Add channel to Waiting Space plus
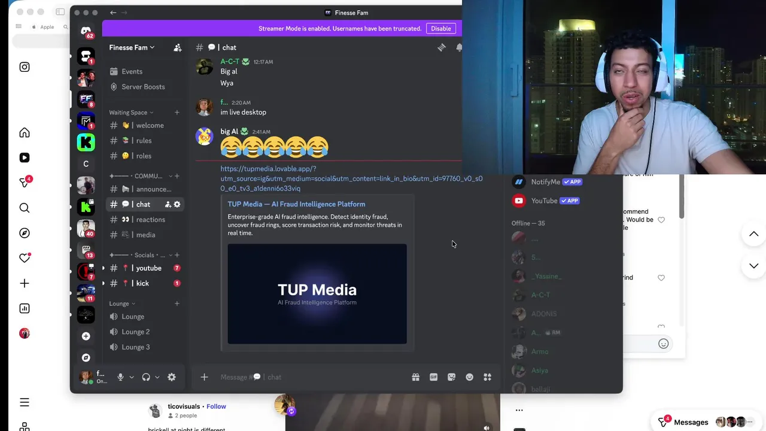The width and height of the screenshot is (766, 431). coord(177,113)
